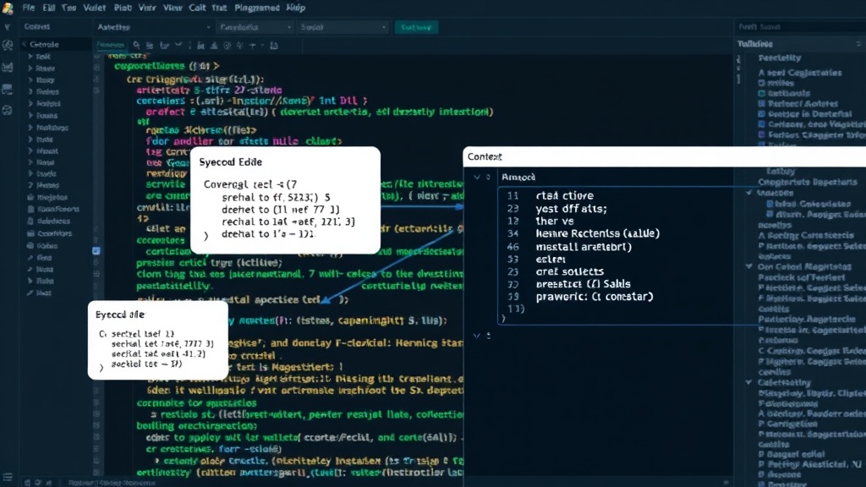The height and width of the screenshot is (487, 866).
Task: Click the magnifier search icon in editor toolbar
Action: [136, 46]
